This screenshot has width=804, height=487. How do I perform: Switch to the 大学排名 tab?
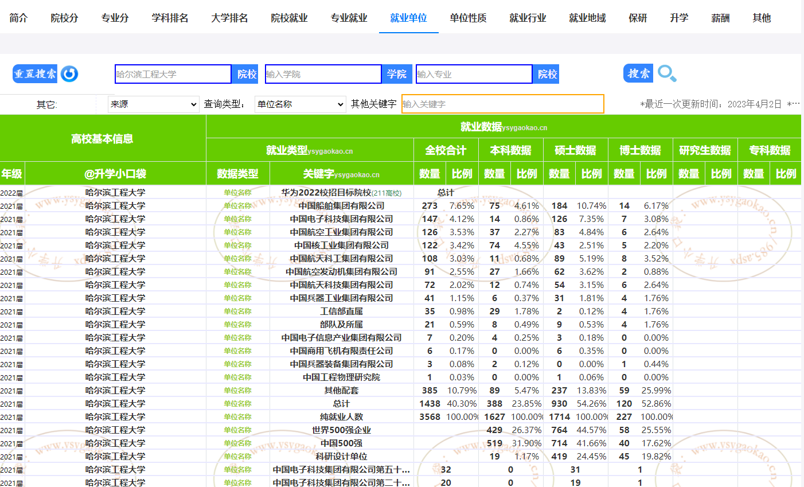tap(229, 18)
